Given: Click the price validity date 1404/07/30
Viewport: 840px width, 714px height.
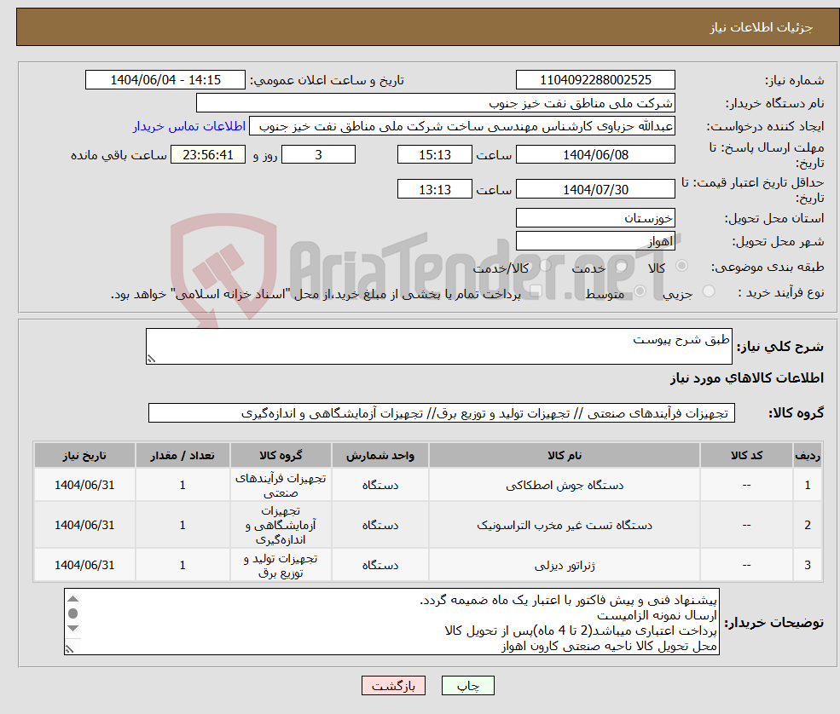Looking at the screenshot, I should [x=595, y=189].
